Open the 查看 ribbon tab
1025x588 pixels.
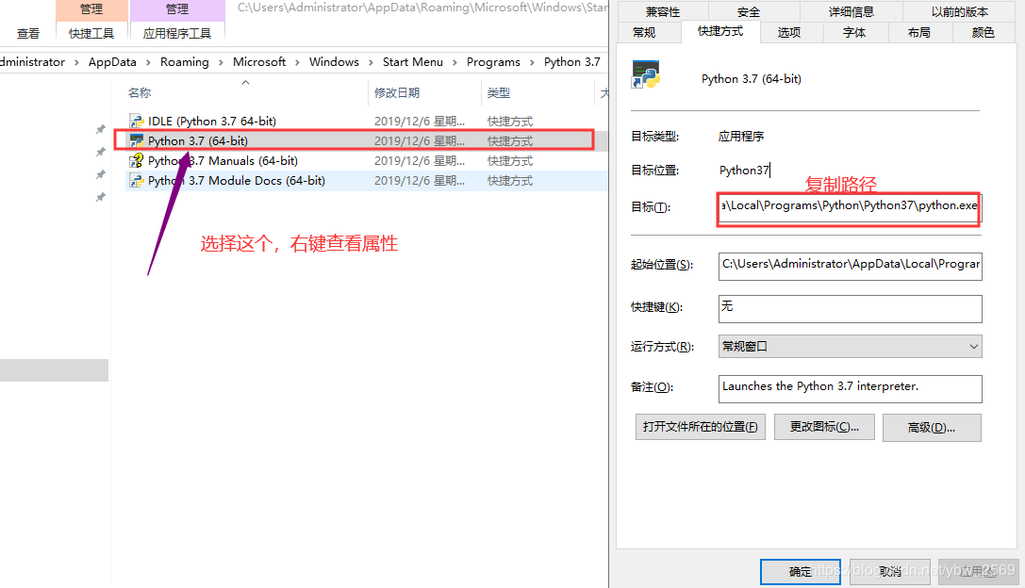(28, 33)
